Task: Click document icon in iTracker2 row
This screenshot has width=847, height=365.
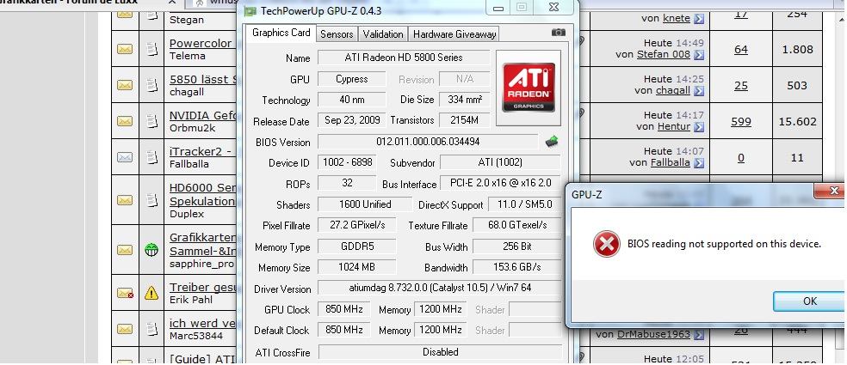Action: pyautogui.click(x=151, y=157)
